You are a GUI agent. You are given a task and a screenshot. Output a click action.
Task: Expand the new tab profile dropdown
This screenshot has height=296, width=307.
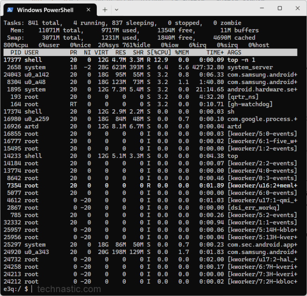click(x=116, y=10)
